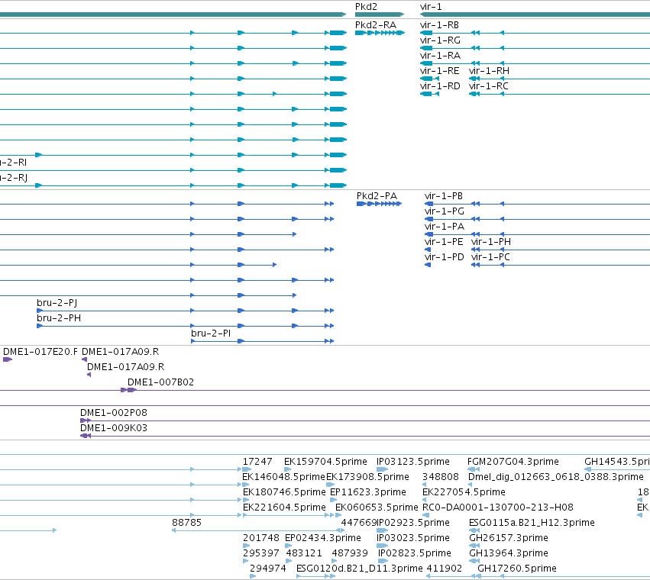The width and height of the screenshot is (650, 580).
Task: Click the DME1-007B02 clone label
Action: coord(161,382)
